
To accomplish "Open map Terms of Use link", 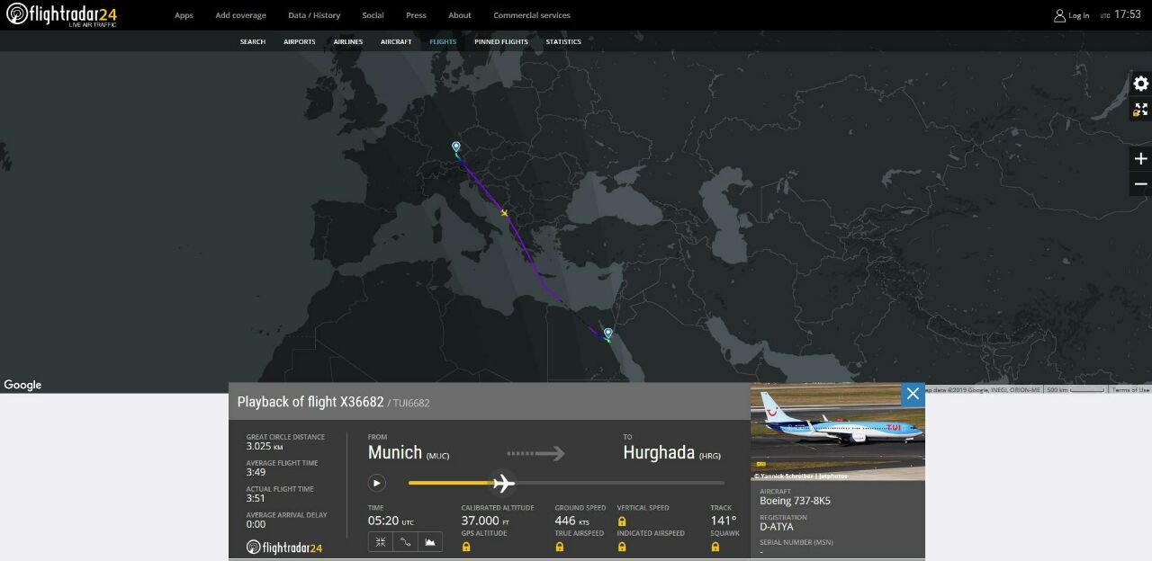I will (x=1130, y=389).
